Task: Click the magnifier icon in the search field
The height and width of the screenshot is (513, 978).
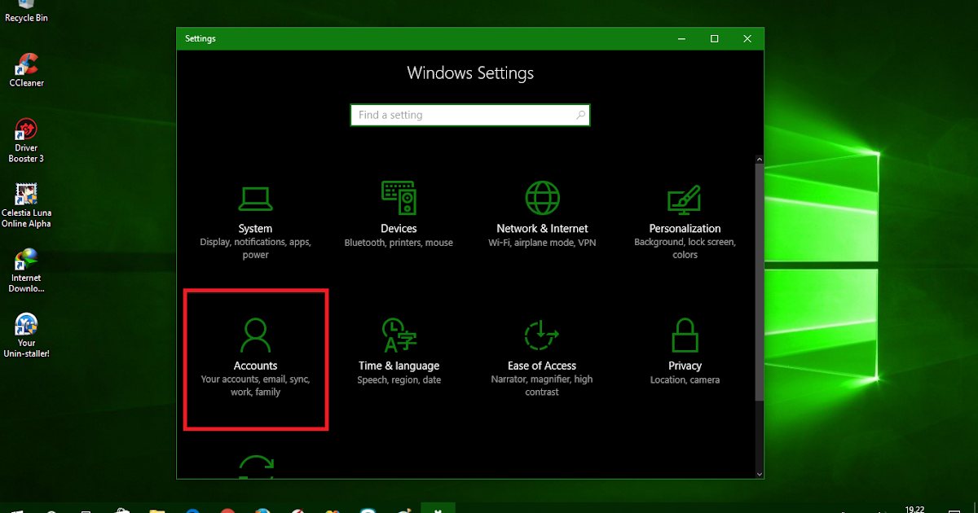Action: coord(579,115)
